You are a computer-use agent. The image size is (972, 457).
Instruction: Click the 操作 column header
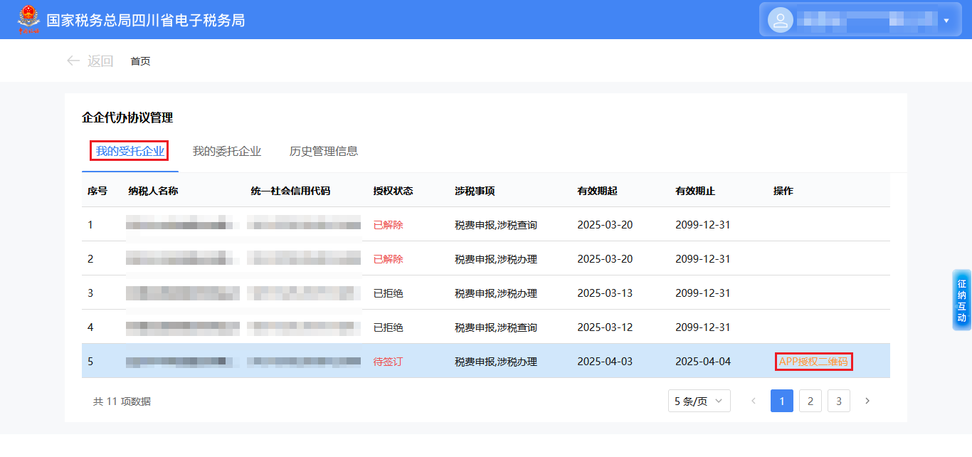click(x=783, y=191)
